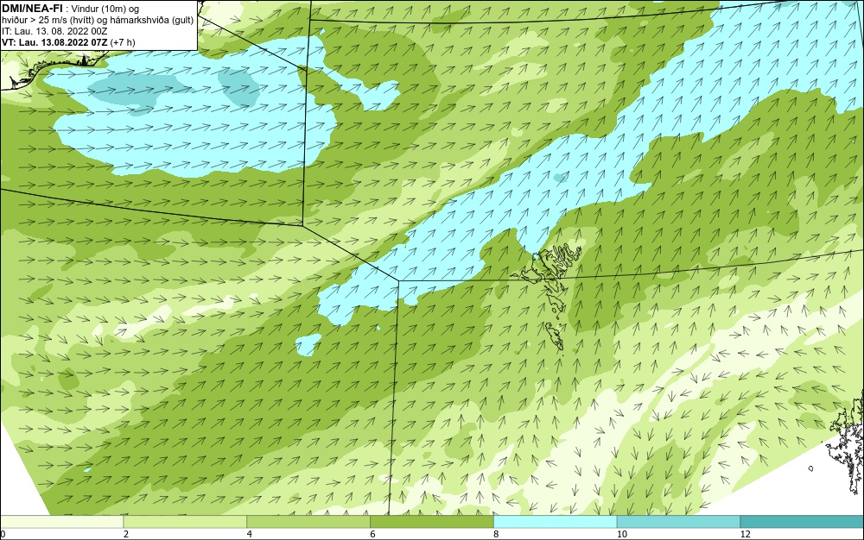This screenshot has width=864, height=540.
Task: Select the above 12 m/s teal legend color
Action: [803, 522]
